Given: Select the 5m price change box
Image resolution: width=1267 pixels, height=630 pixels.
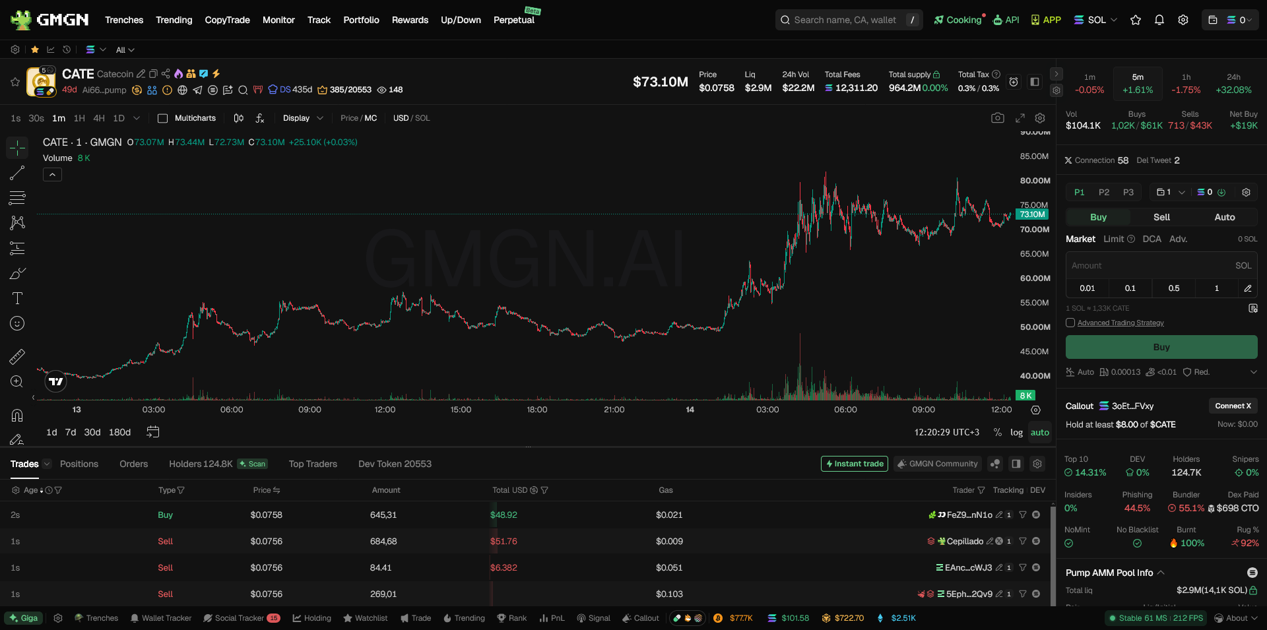Looking at the screenshot, I should [1138, 84].
